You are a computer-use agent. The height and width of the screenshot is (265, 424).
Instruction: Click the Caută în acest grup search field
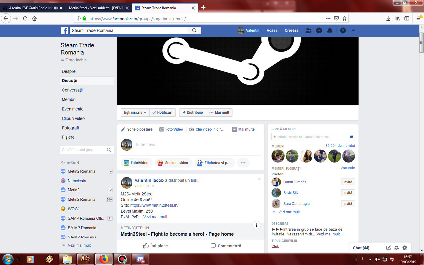[86, 150]
